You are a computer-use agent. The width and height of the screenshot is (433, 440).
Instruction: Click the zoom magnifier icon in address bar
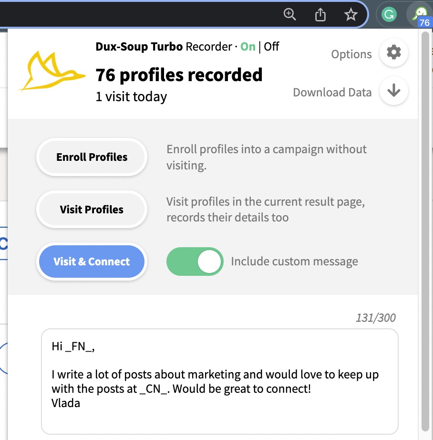pos(289,14)
